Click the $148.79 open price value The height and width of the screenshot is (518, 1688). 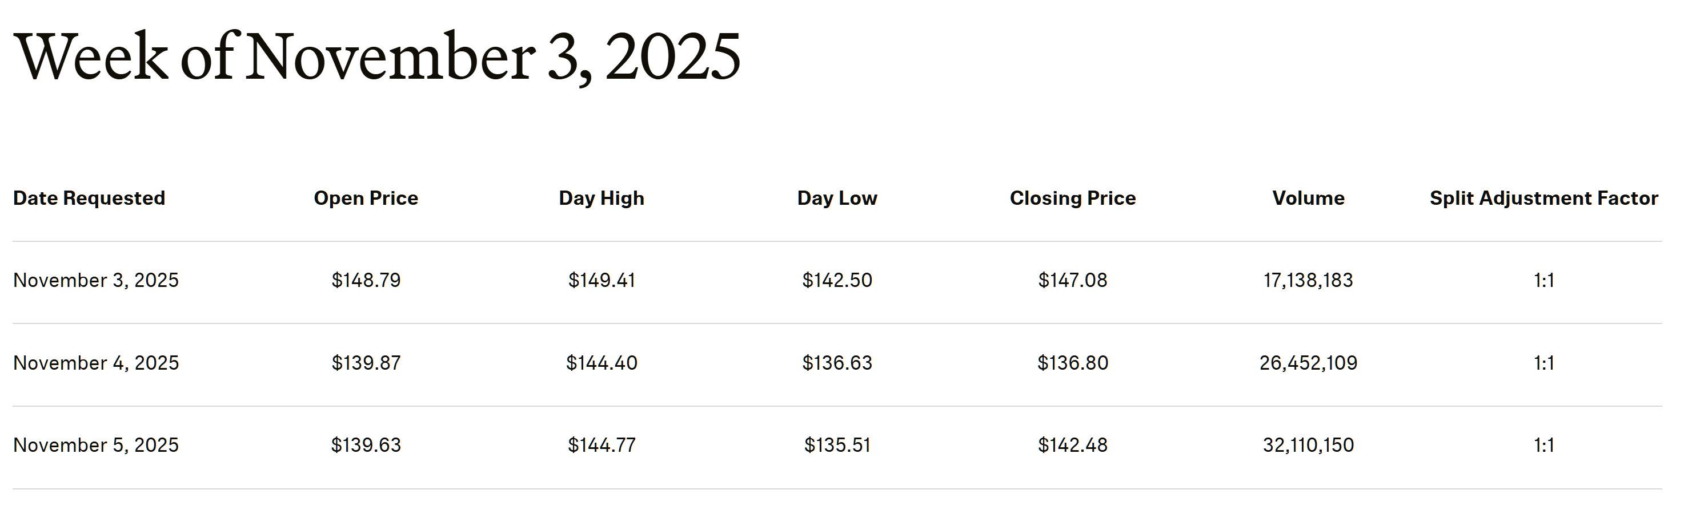[x=366, y=281]
